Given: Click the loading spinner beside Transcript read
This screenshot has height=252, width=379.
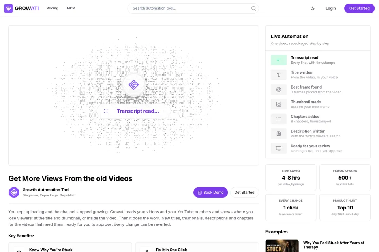Looking at the screenshot, I should pyautogui.click(x=106, y=111).
